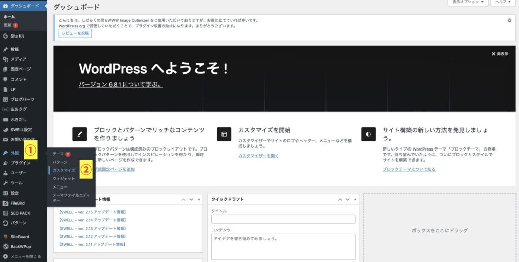The width and height of the screenshot is (519, 262).
Task: Click the コメント speech bubble icon
Action: [x=5, y=80]
